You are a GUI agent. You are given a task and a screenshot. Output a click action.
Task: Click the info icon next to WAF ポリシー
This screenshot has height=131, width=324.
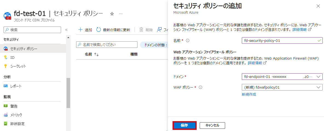point(200,87)
